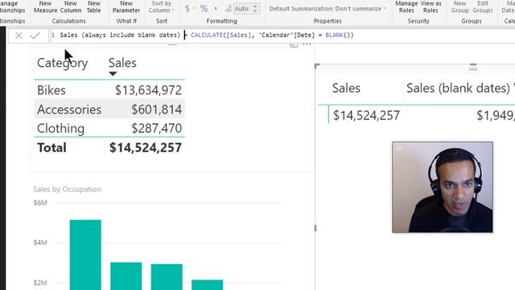The image size is (515, 290).
Task: Click the Sales column header in Category table
Action: (122, 63)
